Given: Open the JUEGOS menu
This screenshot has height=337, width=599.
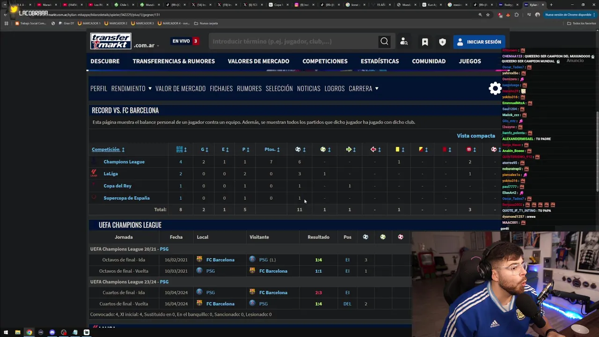Looking at the screenshot, I should coord(470,61).
